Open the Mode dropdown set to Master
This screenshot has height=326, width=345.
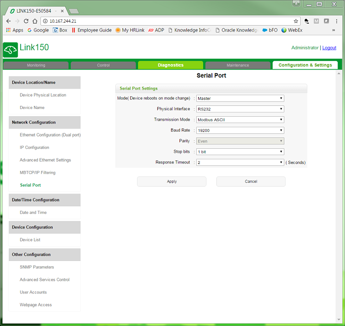coord(240,98)
